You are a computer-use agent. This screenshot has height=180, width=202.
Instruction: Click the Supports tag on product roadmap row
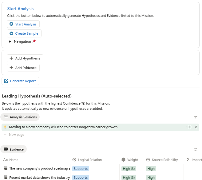81,169
